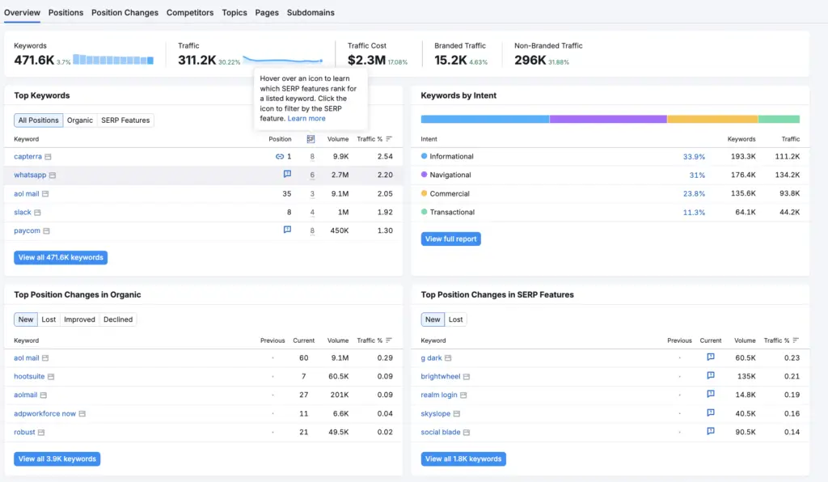Open the capterra keyword link
Image resolution: width=828 pixels, height=482 pixels.
28,157
